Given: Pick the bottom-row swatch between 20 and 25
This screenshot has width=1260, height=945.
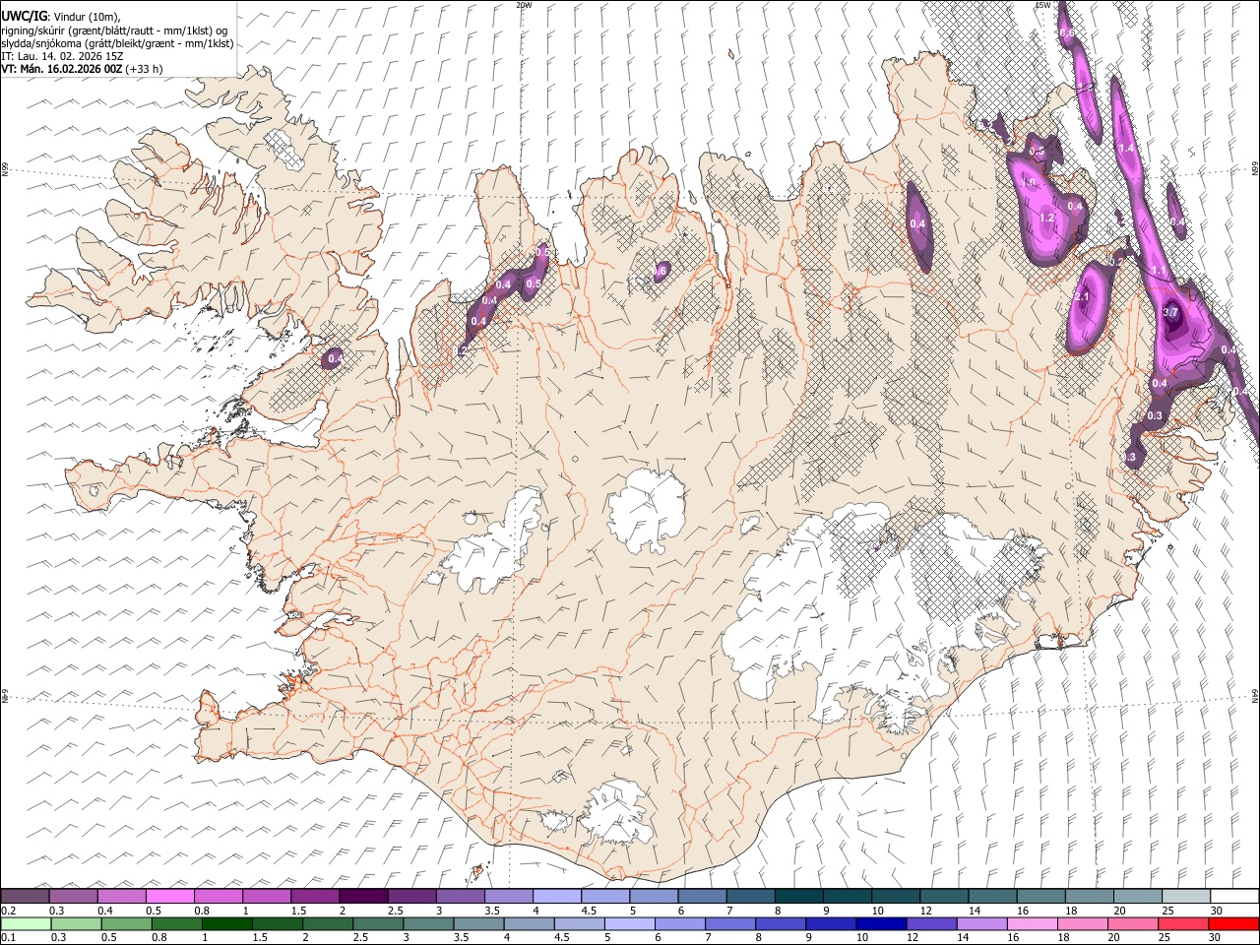Looking at the screenshot, I should (1133, 924).
